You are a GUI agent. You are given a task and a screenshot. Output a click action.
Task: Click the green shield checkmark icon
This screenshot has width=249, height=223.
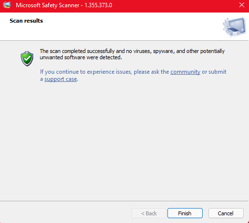tap(27, 59)
